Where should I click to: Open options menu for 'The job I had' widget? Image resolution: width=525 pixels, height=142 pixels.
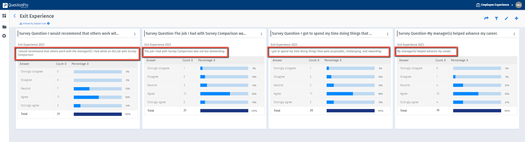click(x=261, y=34)
